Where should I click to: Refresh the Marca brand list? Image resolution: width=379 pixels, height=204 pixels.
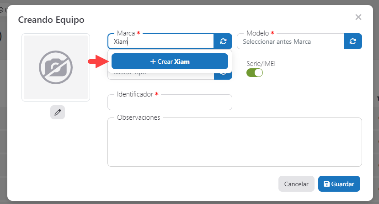point(223,41)
